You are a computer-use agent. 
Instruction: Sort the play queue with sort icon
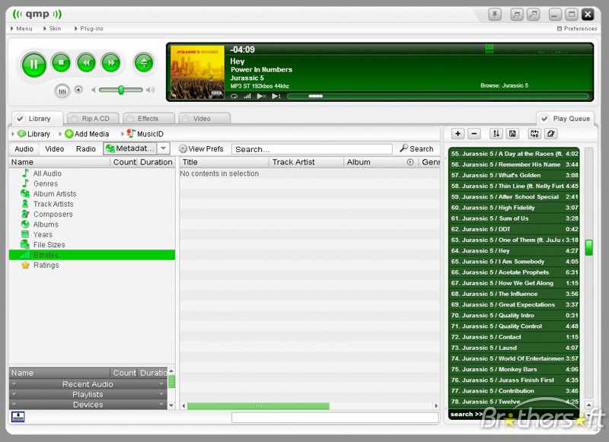(x=496, y=134)
